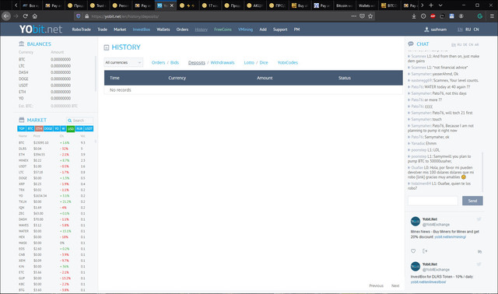Focus the market Search field
Viewport: 498px width, 294px height.
79,121
